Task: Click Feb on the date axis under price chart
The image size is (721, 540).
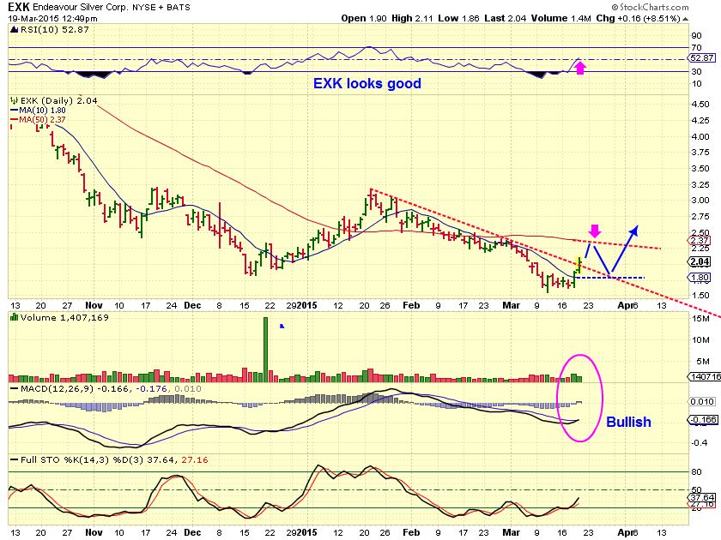Action: (411, 305)
